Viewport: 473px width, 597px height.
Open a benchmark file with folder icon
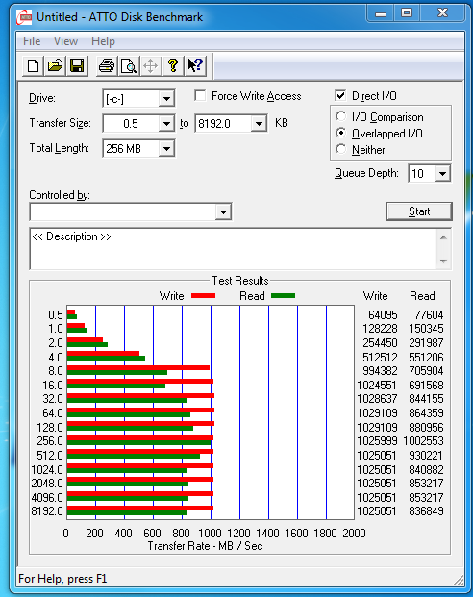[x=55, y=66]
